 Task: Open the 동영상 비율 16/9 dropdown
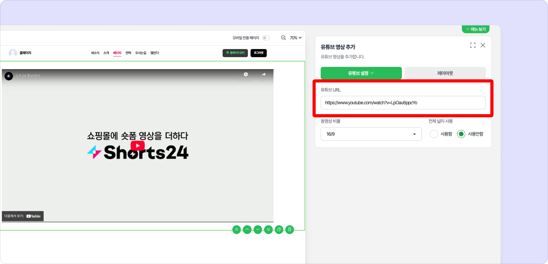pos(371,134)
